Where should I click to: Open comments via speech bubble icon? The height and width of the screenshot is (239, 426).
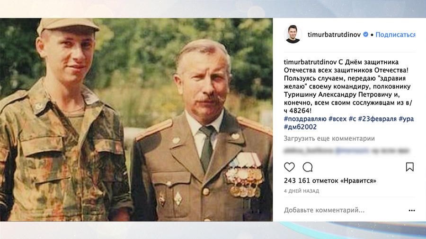pos(308,167)
